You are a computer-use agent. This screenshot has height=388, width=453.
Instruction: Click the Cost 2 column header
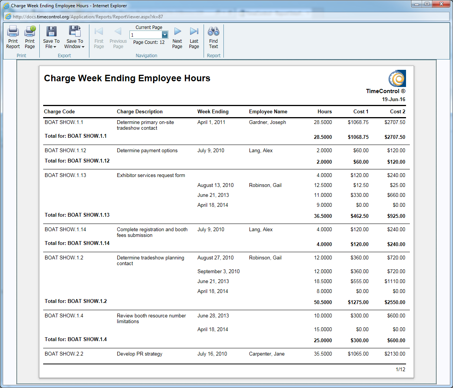pos(398,112)
